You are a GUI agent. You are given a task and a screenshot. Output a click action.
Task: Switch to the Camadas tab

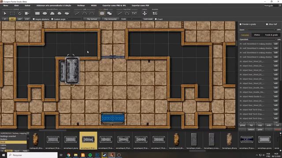[x=245, y=35]
